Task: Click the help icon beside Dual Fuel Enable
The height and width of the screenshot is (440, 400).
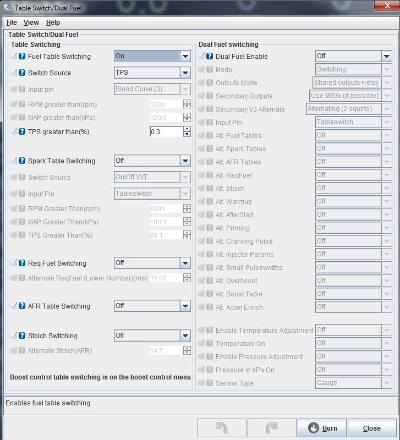Action: click(x=210, y=56)
